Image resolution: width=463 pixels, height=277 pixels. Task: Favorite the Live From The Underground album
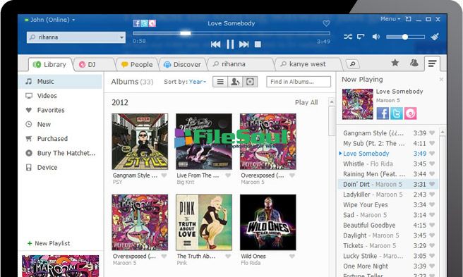point(228,176)
